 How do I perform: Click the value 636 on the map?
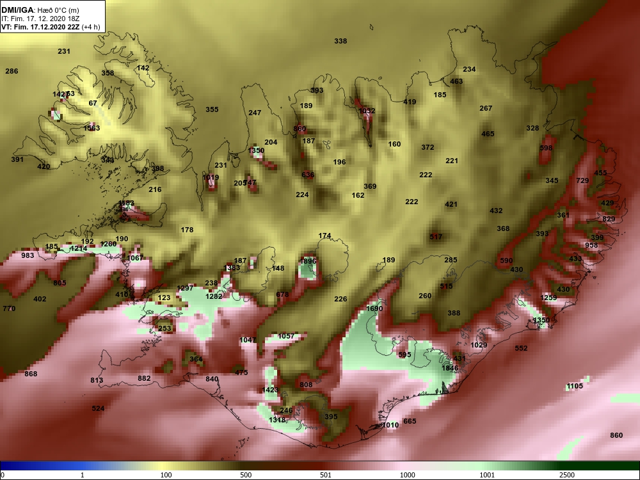[308, 175]
